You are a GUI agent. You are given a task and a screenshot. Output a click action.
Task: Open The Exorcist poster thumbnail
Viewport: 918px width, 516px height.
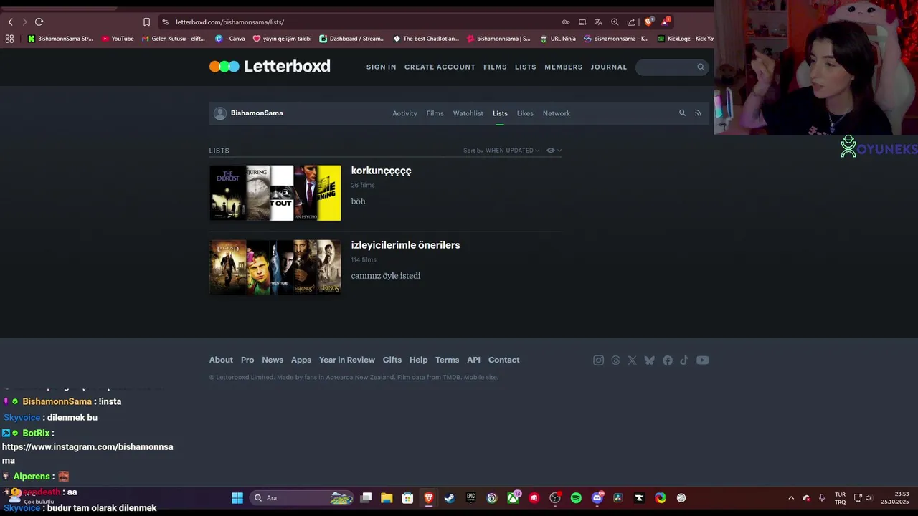pyautogui.click(x=227, y=193)
